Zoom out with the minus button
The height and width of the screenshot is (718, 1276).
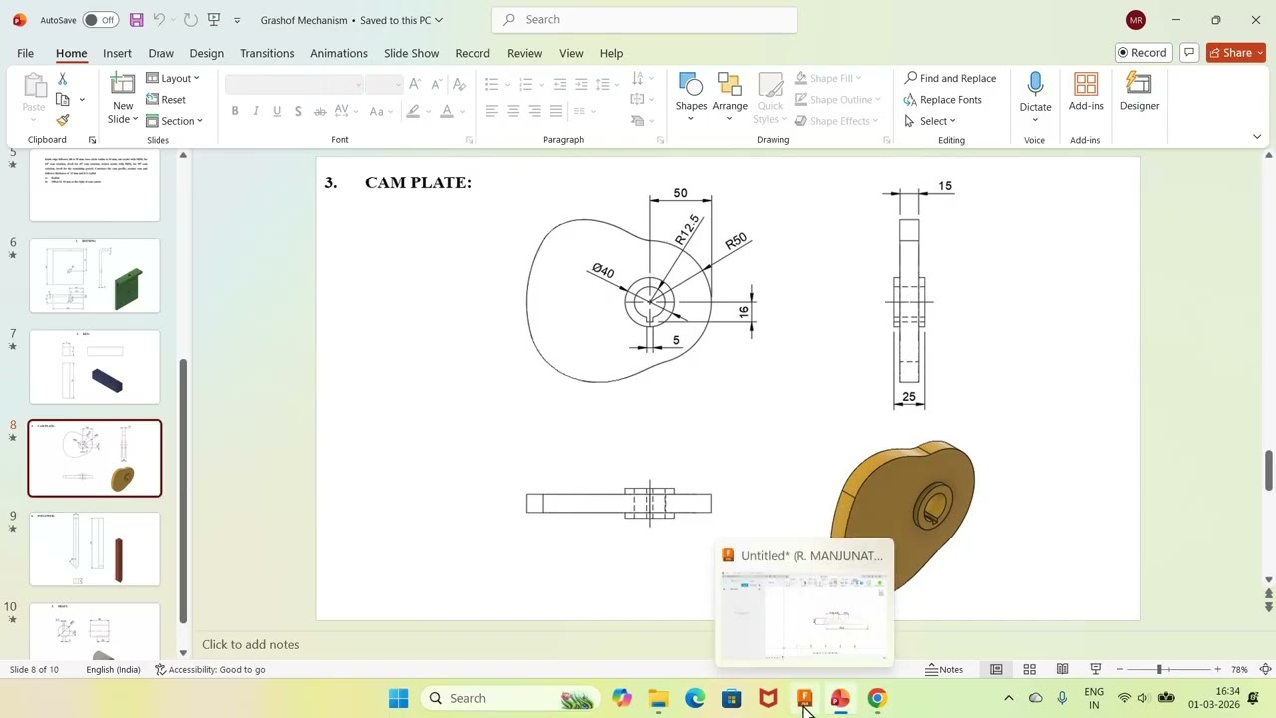tap(1120, 669)
